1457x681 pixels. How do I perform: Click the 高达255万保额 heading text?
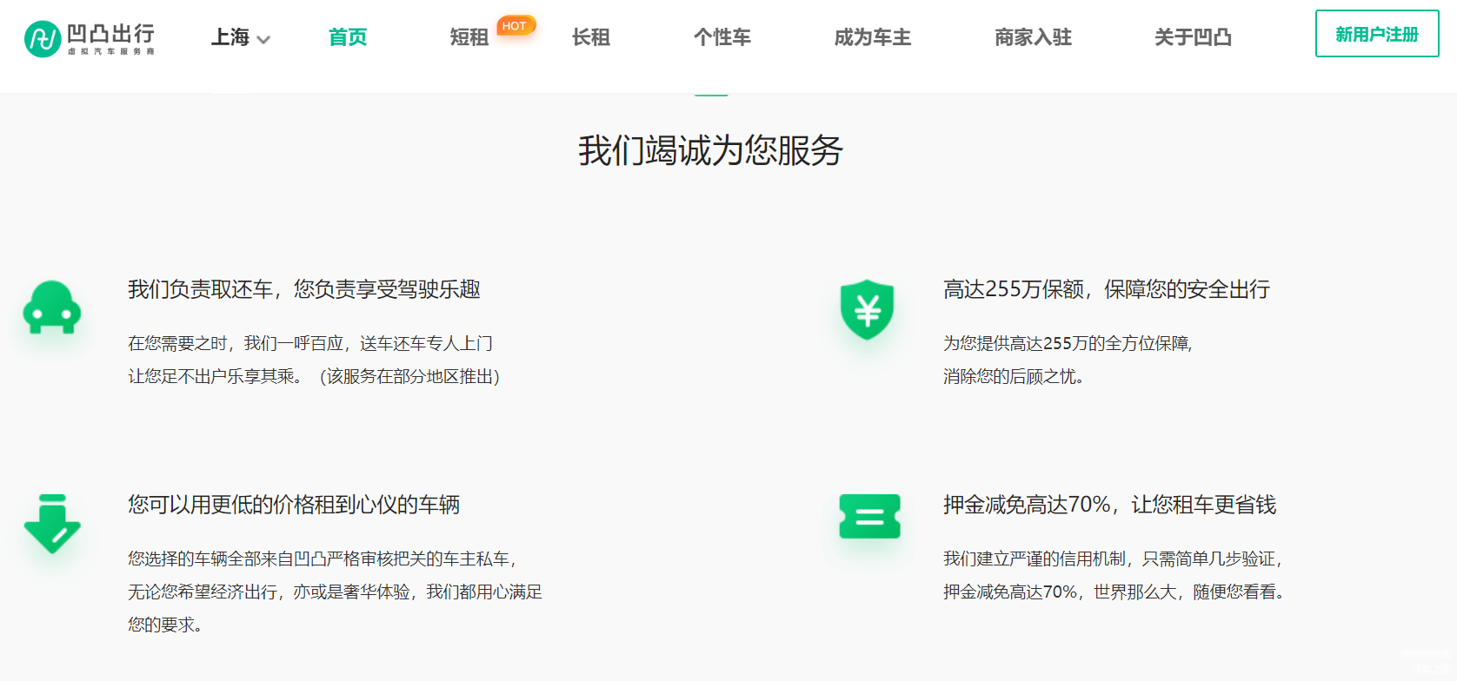click(x=1106, y=289)
